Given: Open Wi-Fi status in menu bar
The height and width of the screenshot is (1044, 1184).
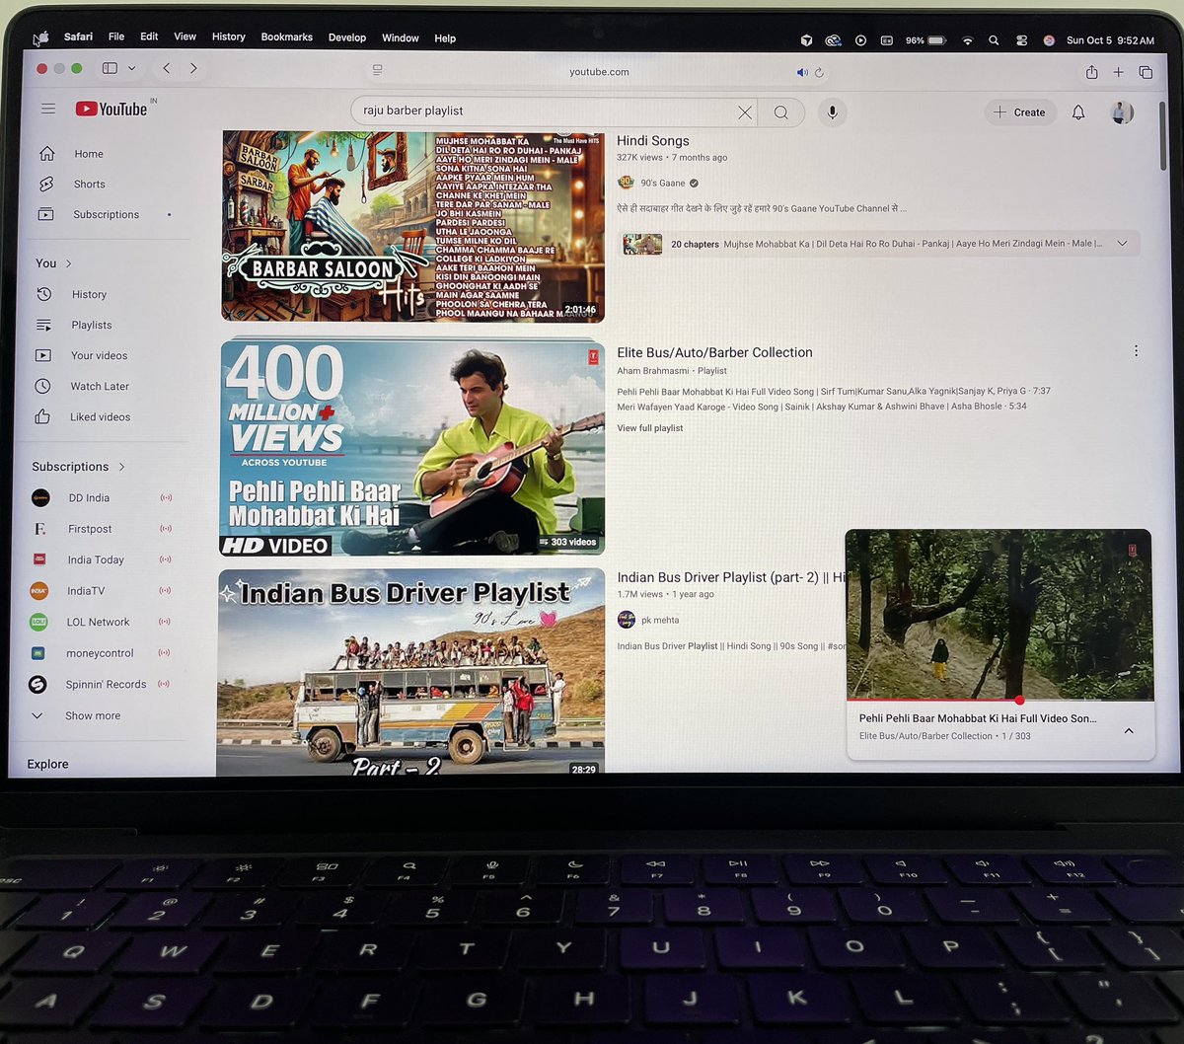Looking at the screenshot, I should click(967, 40).
